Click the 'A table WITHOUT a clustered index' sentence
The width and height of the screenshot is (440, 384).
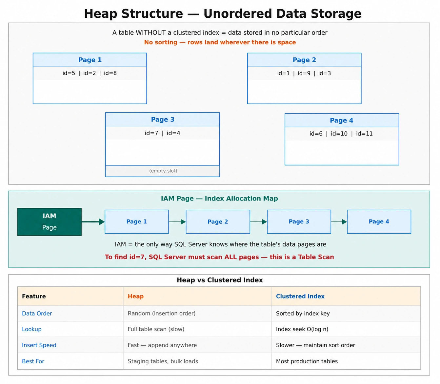click(220, 32)
